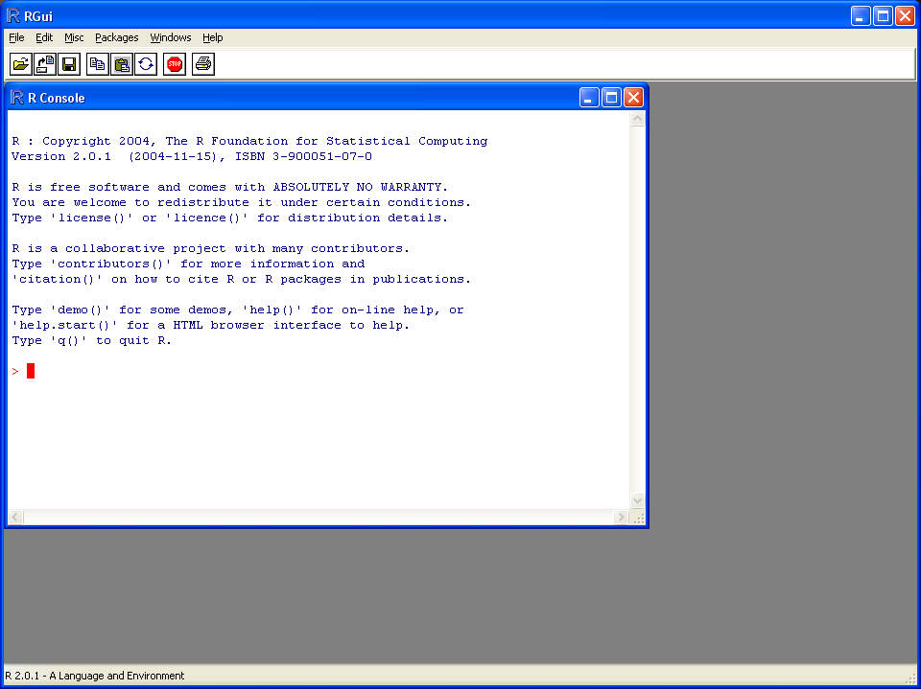The width and height of the screenshot is (921, 689).
Task: Click the 'R Console' window title text
Action: click(57, 98)
